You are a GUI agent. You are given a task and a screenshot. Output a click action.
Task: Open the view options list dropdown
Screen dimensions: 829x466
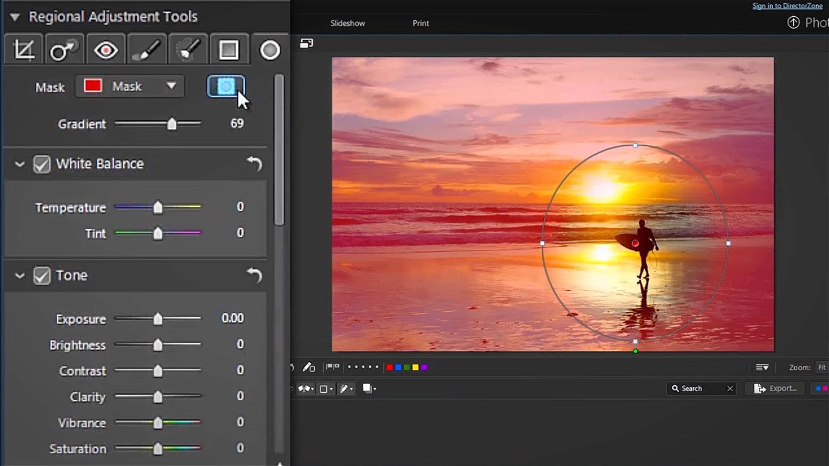pos(762,368)
